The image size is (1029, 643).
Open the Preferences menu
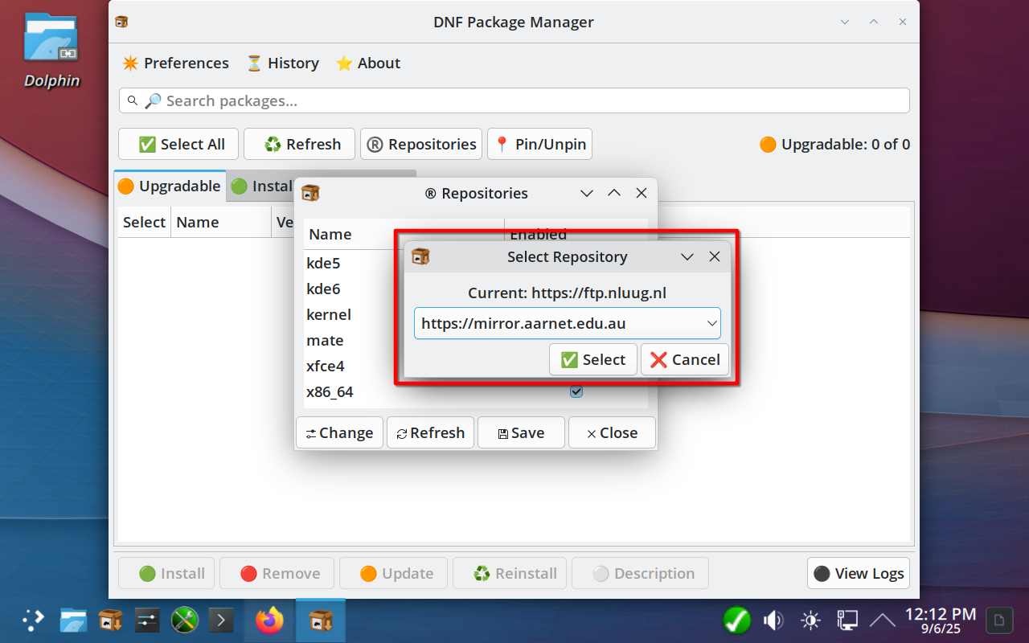pos(175,63)
